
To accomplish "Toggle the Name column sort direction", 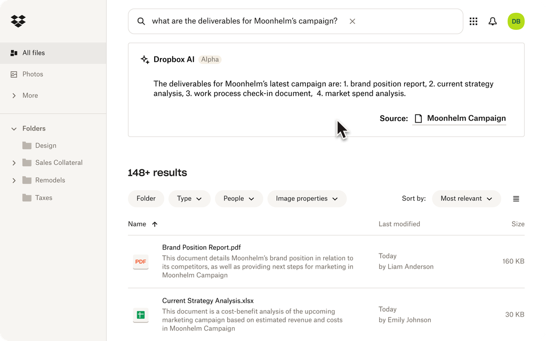I will 155,224.
